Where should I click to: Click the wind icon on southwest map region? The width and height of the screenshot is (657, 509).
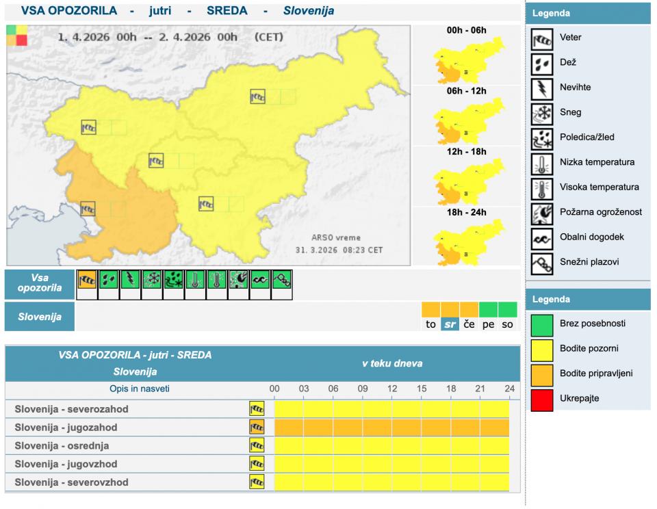(88, 209)
